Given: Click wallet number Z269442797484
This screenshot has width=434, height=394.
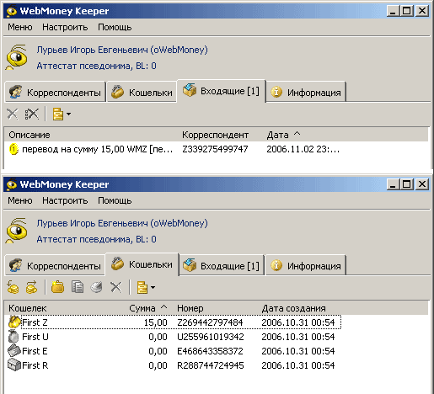Looking at the screenshot, I should (x=210, y=322).
